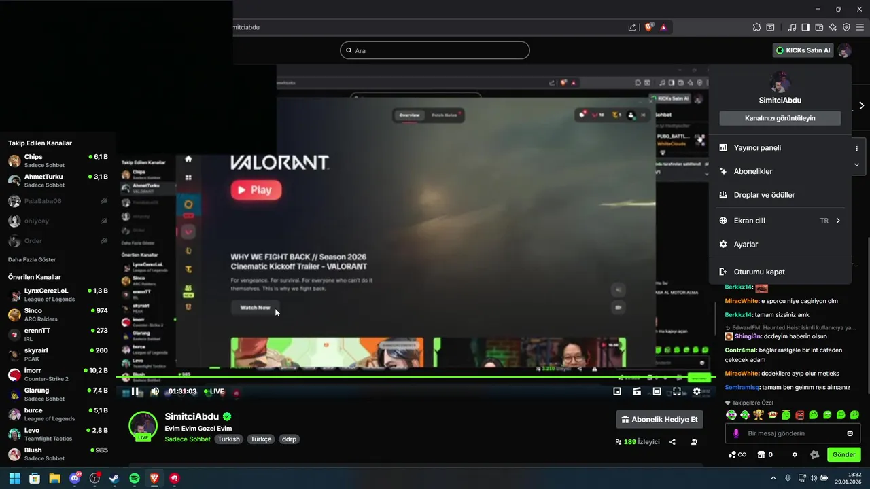This screenshot has width=870, height=489.
Task: Open recommended channel LynxCerezLoL
Action: point(58,295)
